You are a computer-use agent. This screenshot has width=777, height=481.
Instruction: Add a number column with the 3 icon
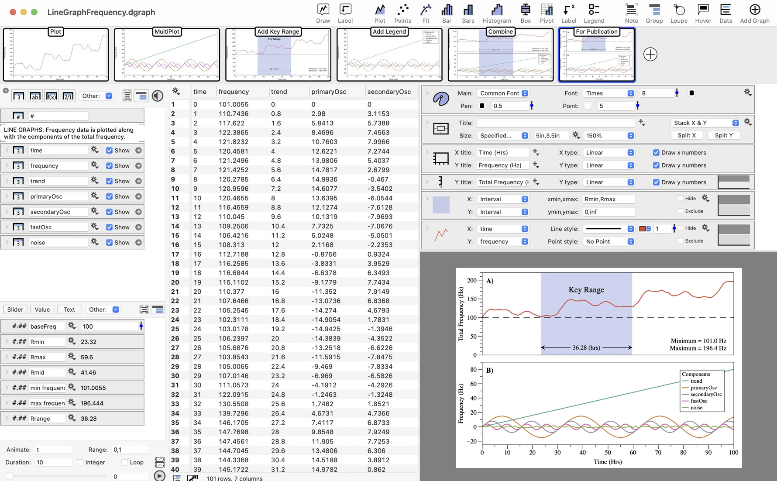tap(18, 96)
